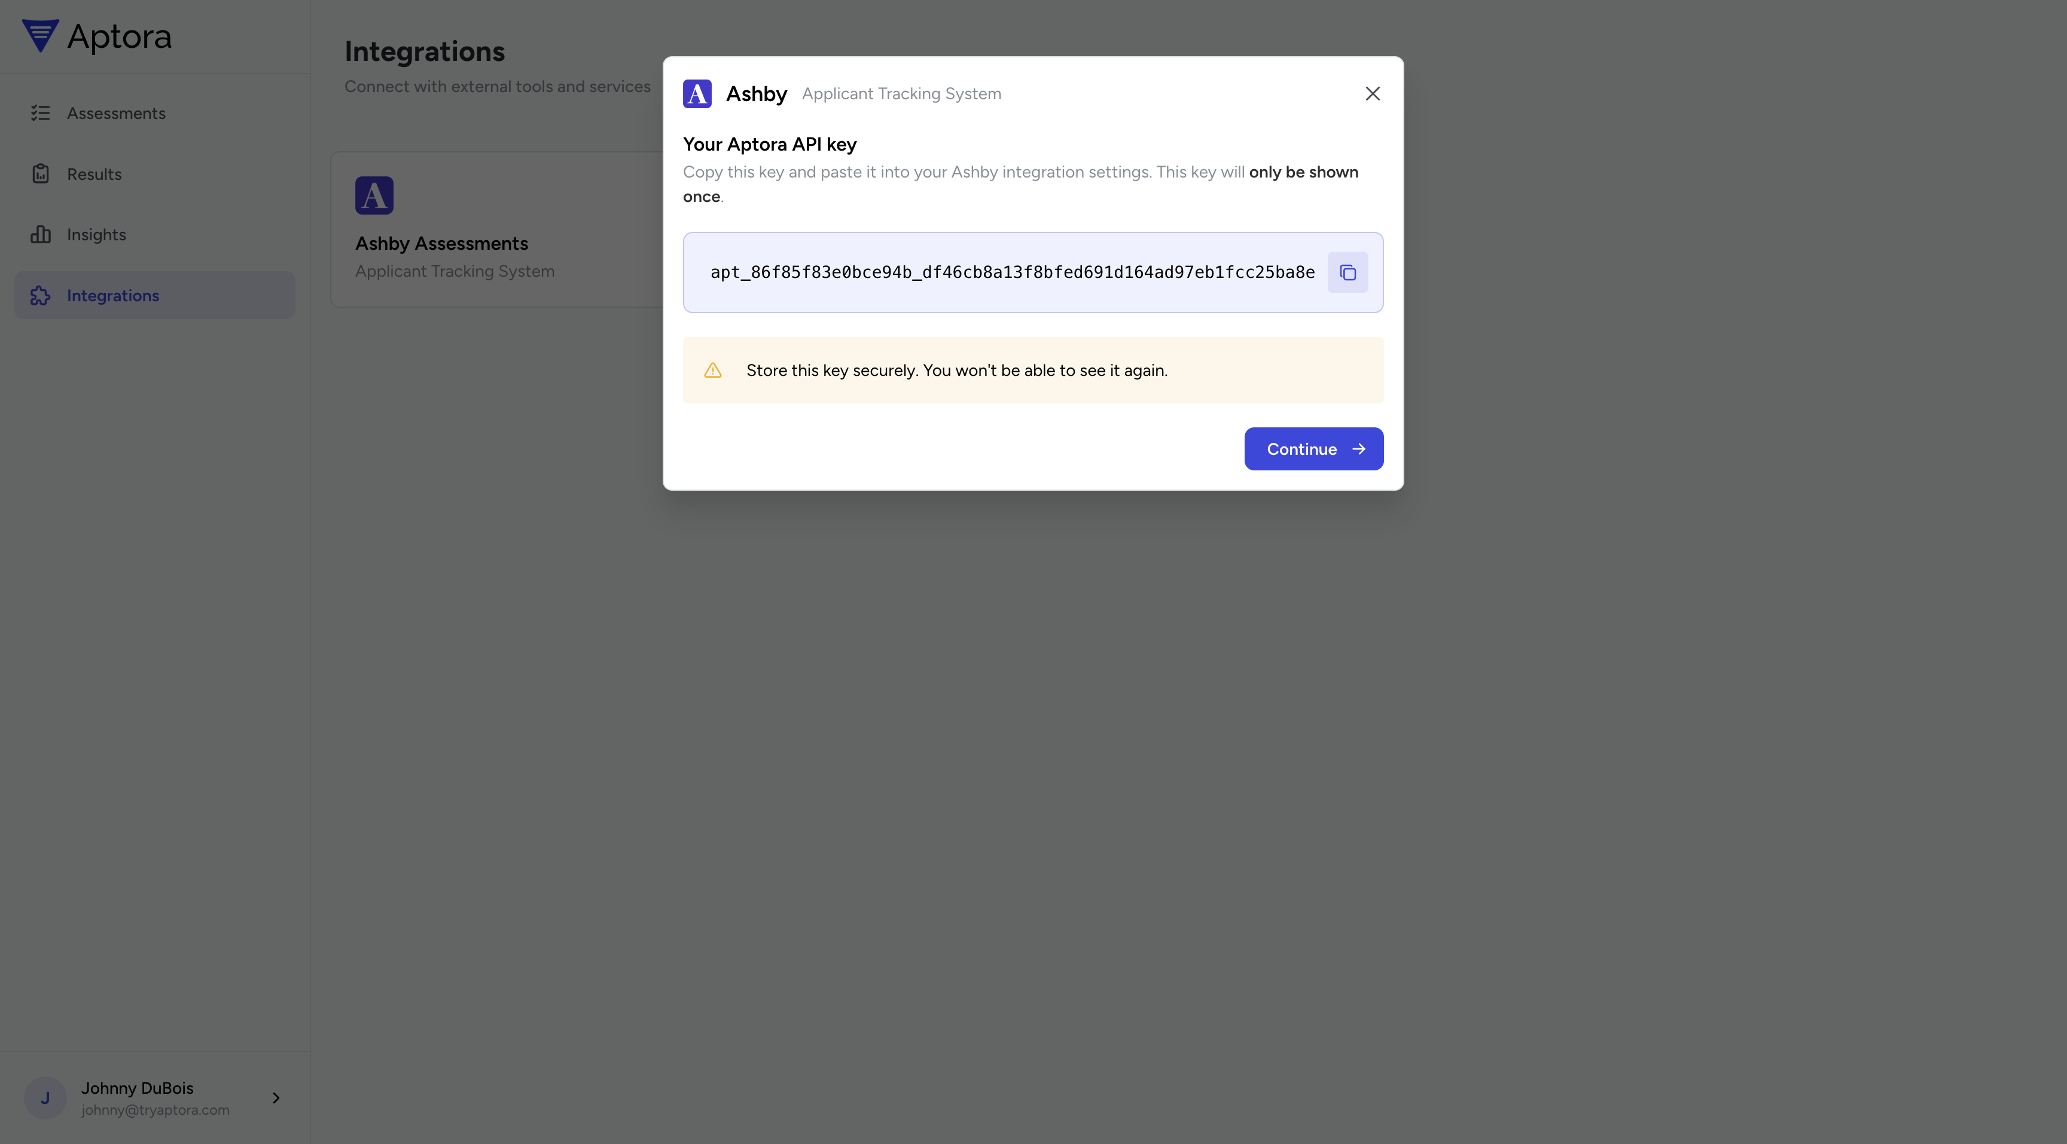
Task: Copy the API key with the copy icon
Action: 1348,273
